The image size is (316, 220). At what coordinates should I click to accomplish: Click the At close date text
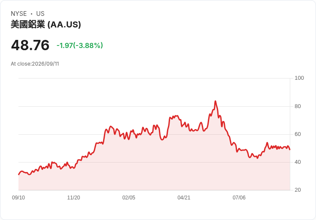[x=35, y=64]
